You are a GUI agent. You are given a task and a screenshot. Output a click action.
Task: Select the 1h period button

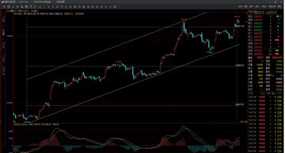tap(66, 7)
